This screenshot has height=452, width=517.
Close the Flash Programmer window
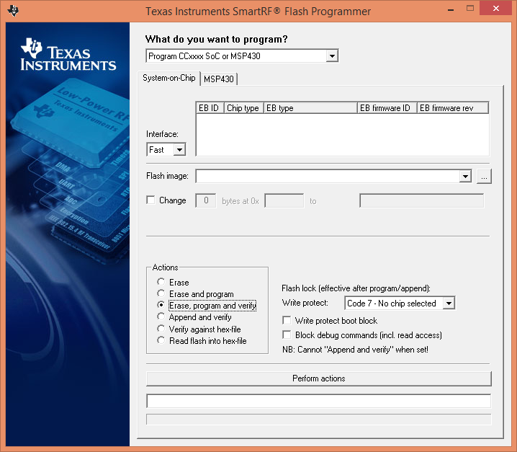pyautogui.click(x=496, y=8)
